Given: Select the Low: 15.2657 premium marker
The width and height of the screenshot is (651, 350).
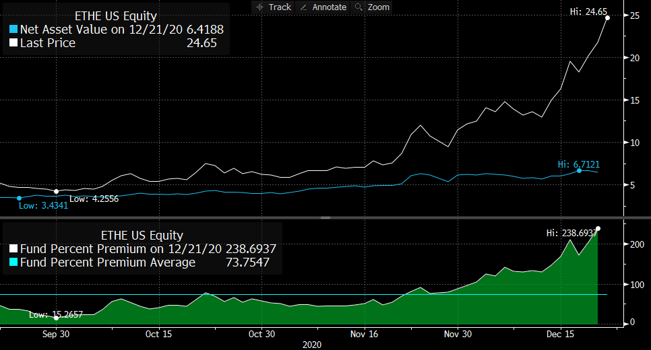Looking at the screenshot, I should click(56, 318).
